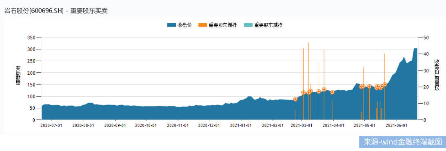Click the 2020-09-01 date label
Screen dimensions: 446x151
pyautogui.click(x=115, y=125)
